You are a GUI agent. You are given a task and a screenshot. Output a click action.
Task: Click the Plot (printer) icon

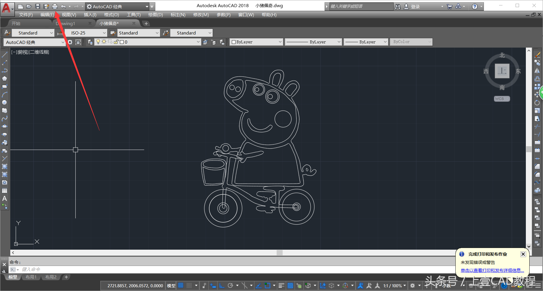[x=55, y=6]
